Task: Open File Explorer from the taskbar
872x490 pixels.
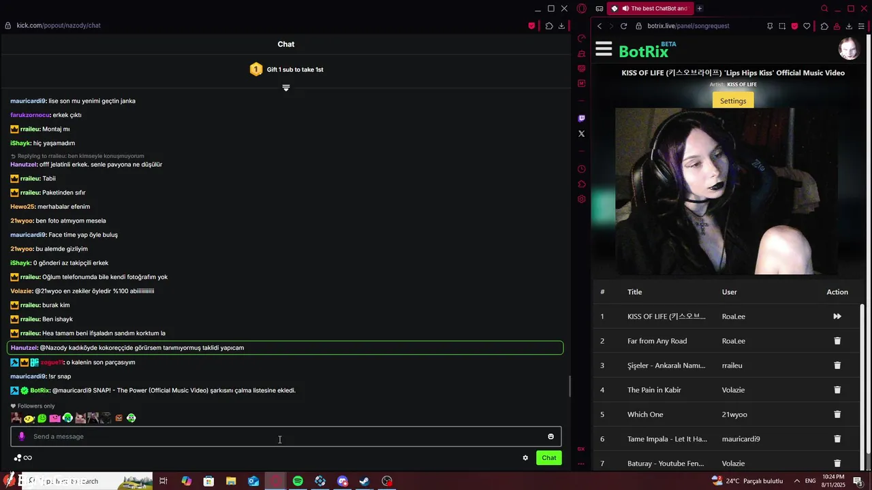Action: click(231, 481)
